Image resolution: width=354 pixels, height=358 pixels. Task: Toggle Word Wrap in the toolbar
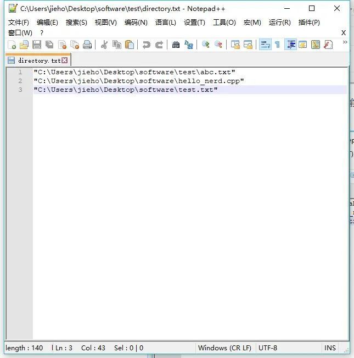point(266,45)
